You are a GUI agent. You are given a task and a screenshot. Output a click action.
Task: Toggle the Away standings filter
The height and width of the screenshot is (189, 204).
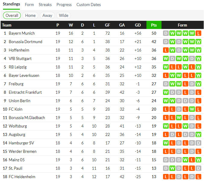(x=47, y=15)
